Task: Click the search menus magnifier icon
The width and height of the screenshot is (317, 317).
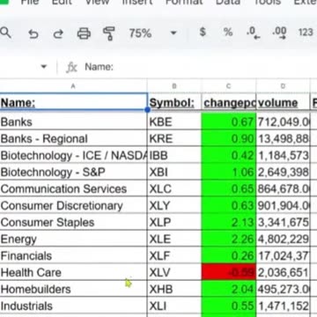Action: tap(5, 33)
